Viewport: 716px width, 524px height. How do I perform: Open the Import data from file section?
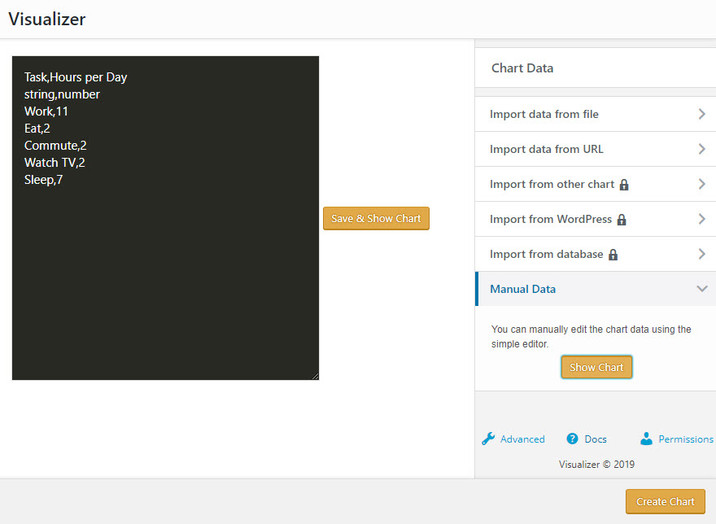click(544, 114)
